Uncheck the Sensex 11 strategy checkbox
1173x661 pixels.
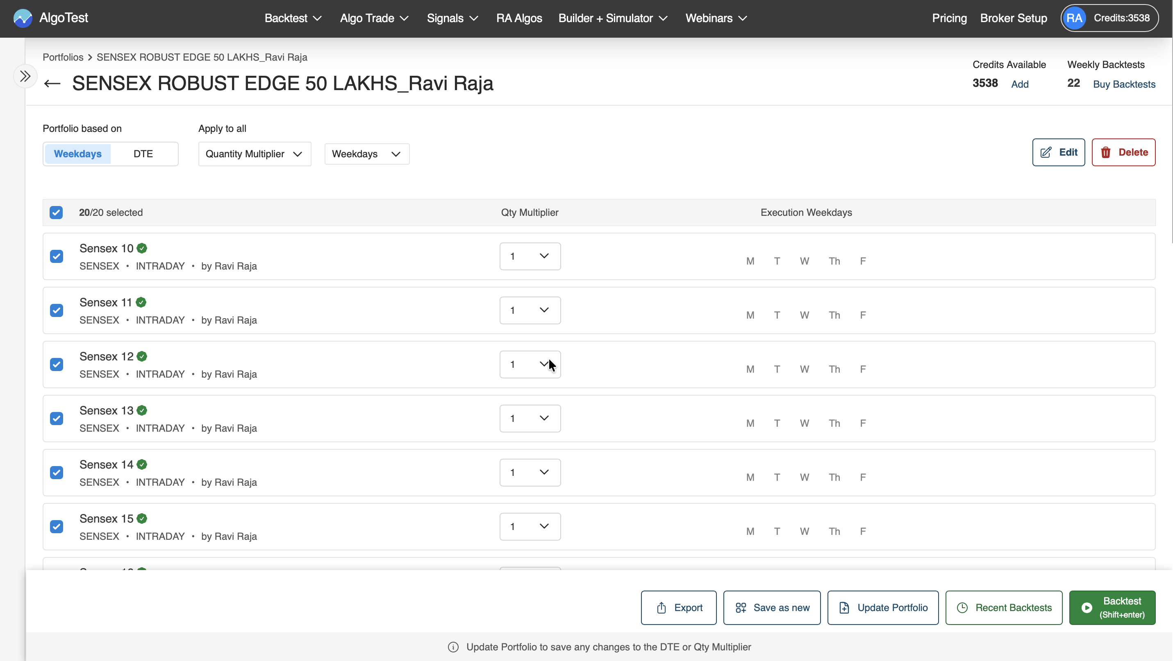[x=57, y=310]
